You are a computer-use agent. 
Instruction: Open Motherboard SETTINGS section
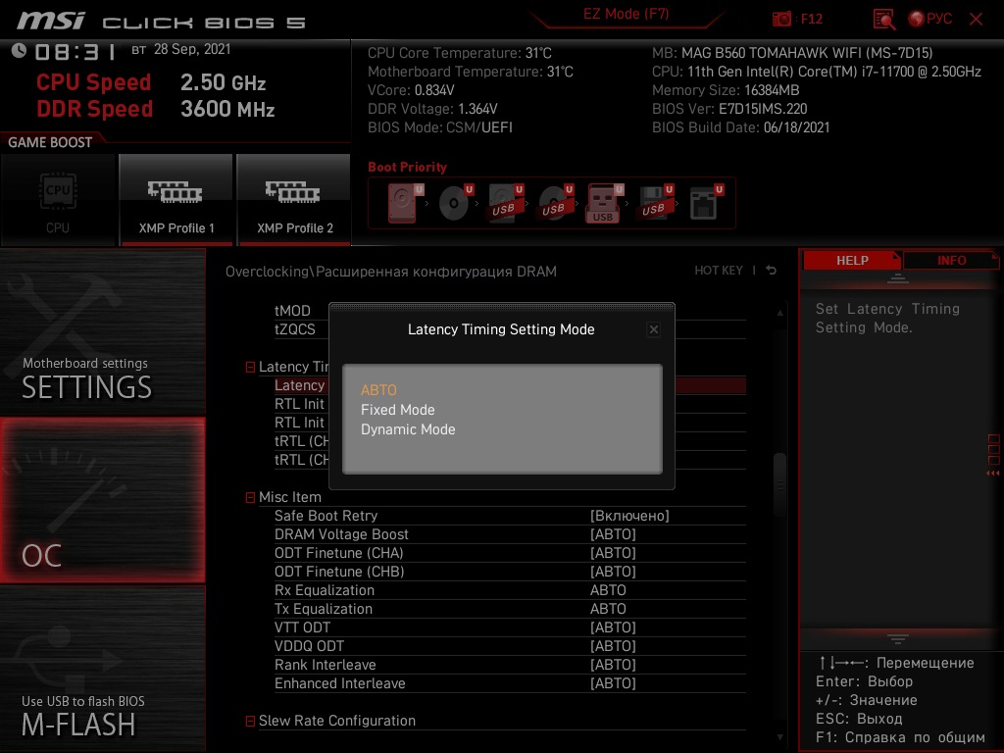(102, 331)
